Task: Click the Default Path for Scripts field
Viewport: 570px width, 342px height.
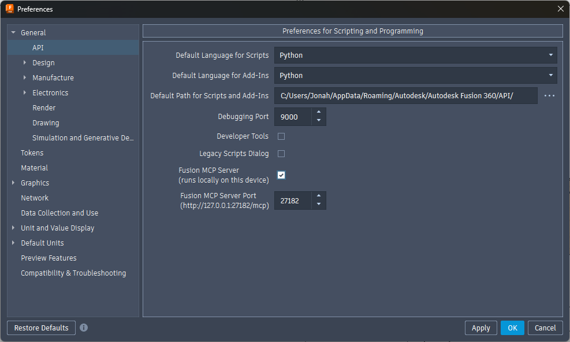Action: 405,96
